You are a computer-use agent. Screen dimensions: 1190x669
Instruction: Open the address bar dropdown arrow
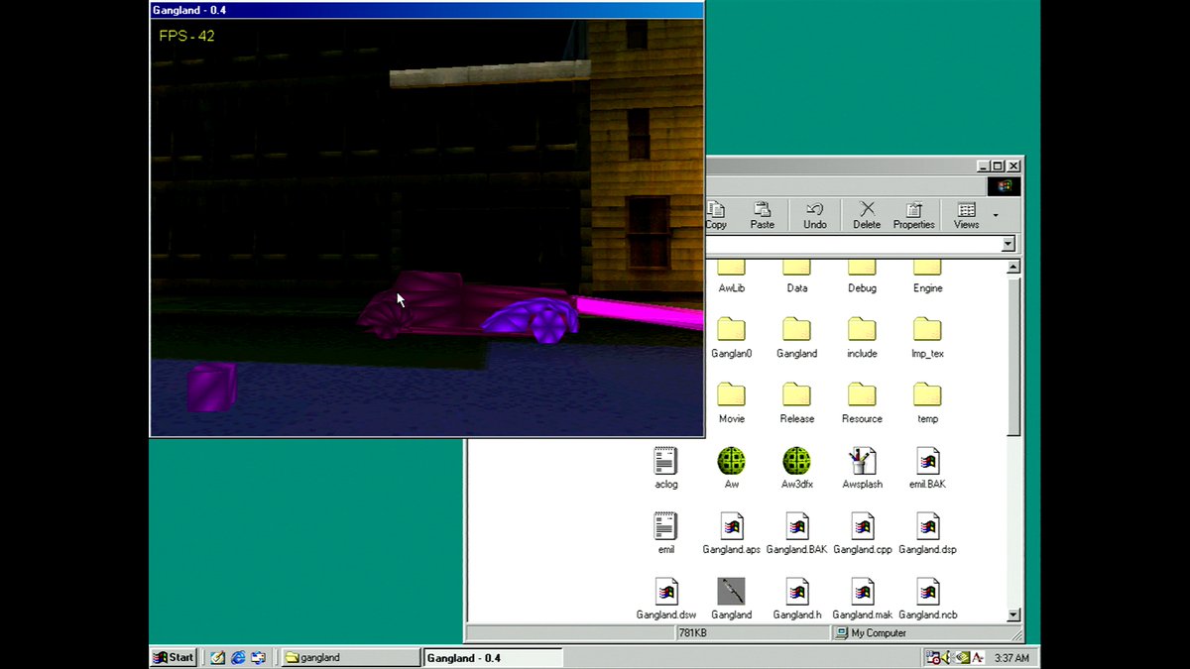pyautogui.click(x=1009, y=244)
